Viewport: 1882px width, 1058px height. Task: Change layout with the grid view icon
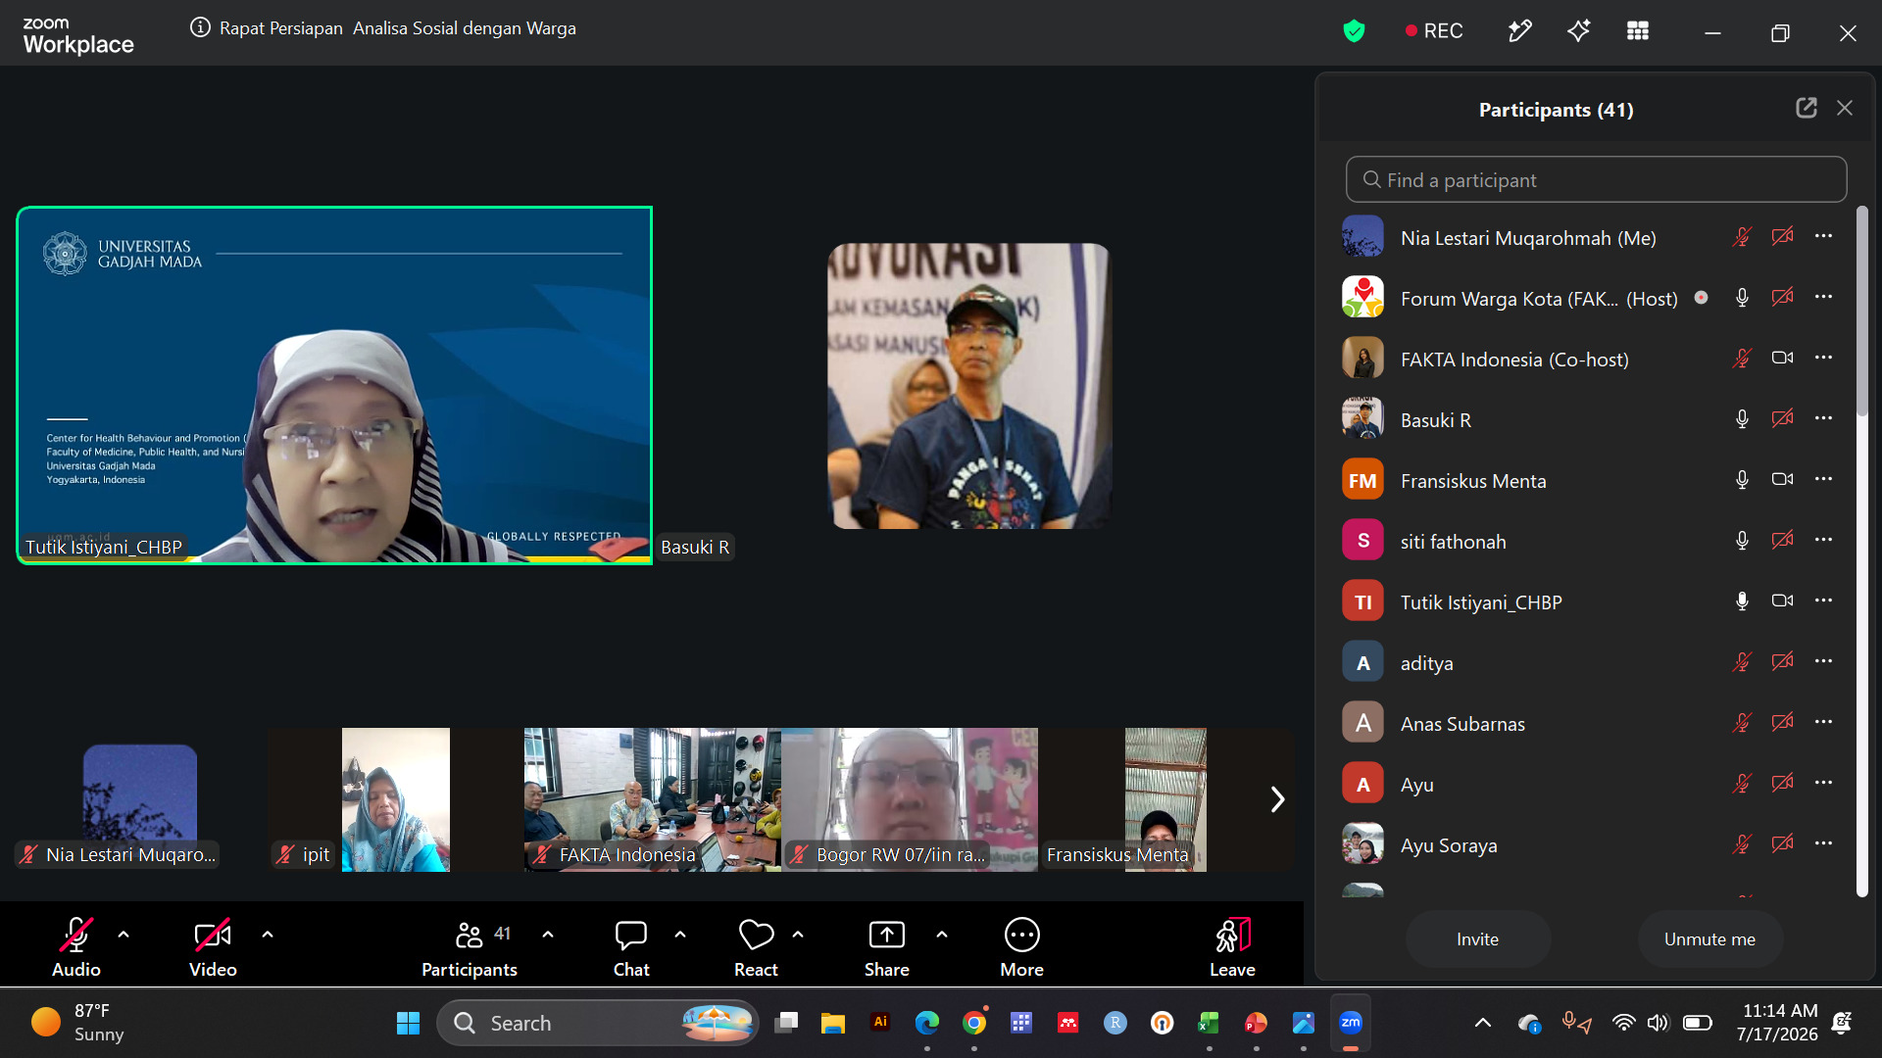(1638, 31)
